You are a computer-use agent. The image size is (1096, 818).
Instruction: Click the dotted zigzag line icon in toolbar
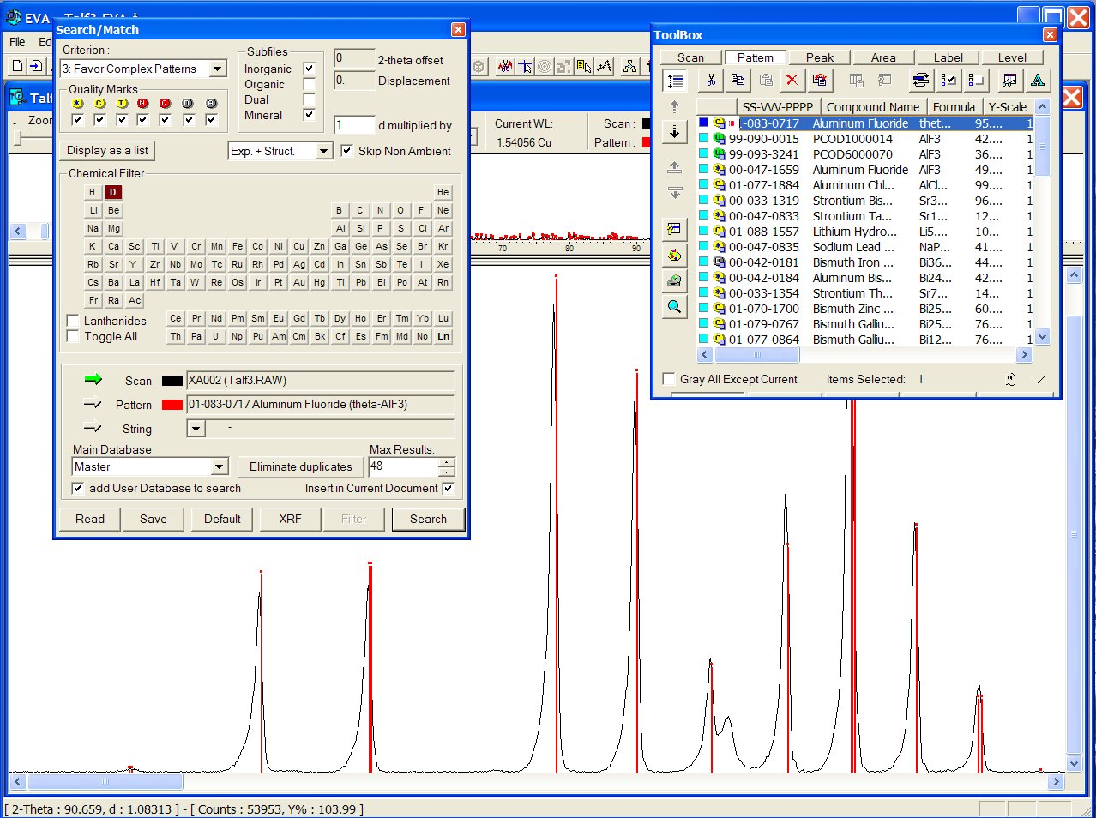604,66
